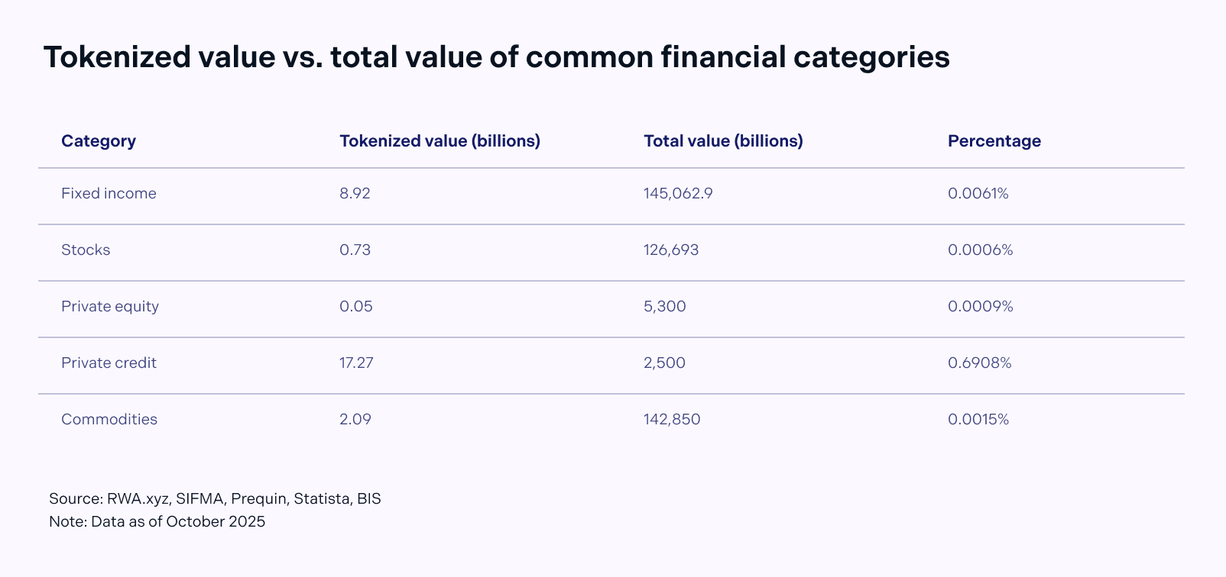Select the 8.92 tokenized value cell
Viewport: 1226px width, 577px height.
355,194
